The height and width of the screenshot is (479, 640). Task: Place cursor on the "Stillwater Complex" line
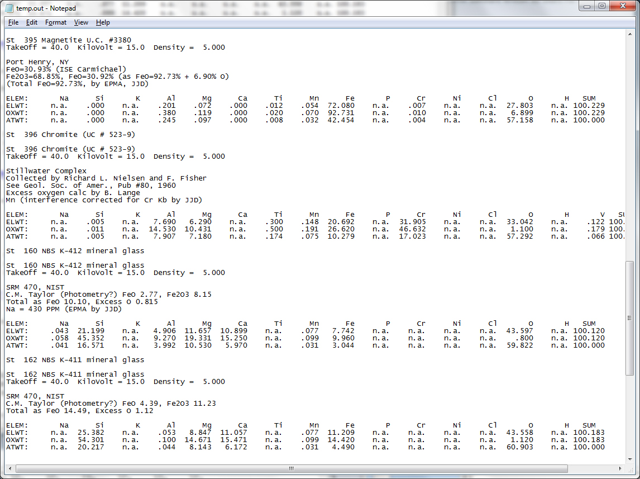point(46,171)
